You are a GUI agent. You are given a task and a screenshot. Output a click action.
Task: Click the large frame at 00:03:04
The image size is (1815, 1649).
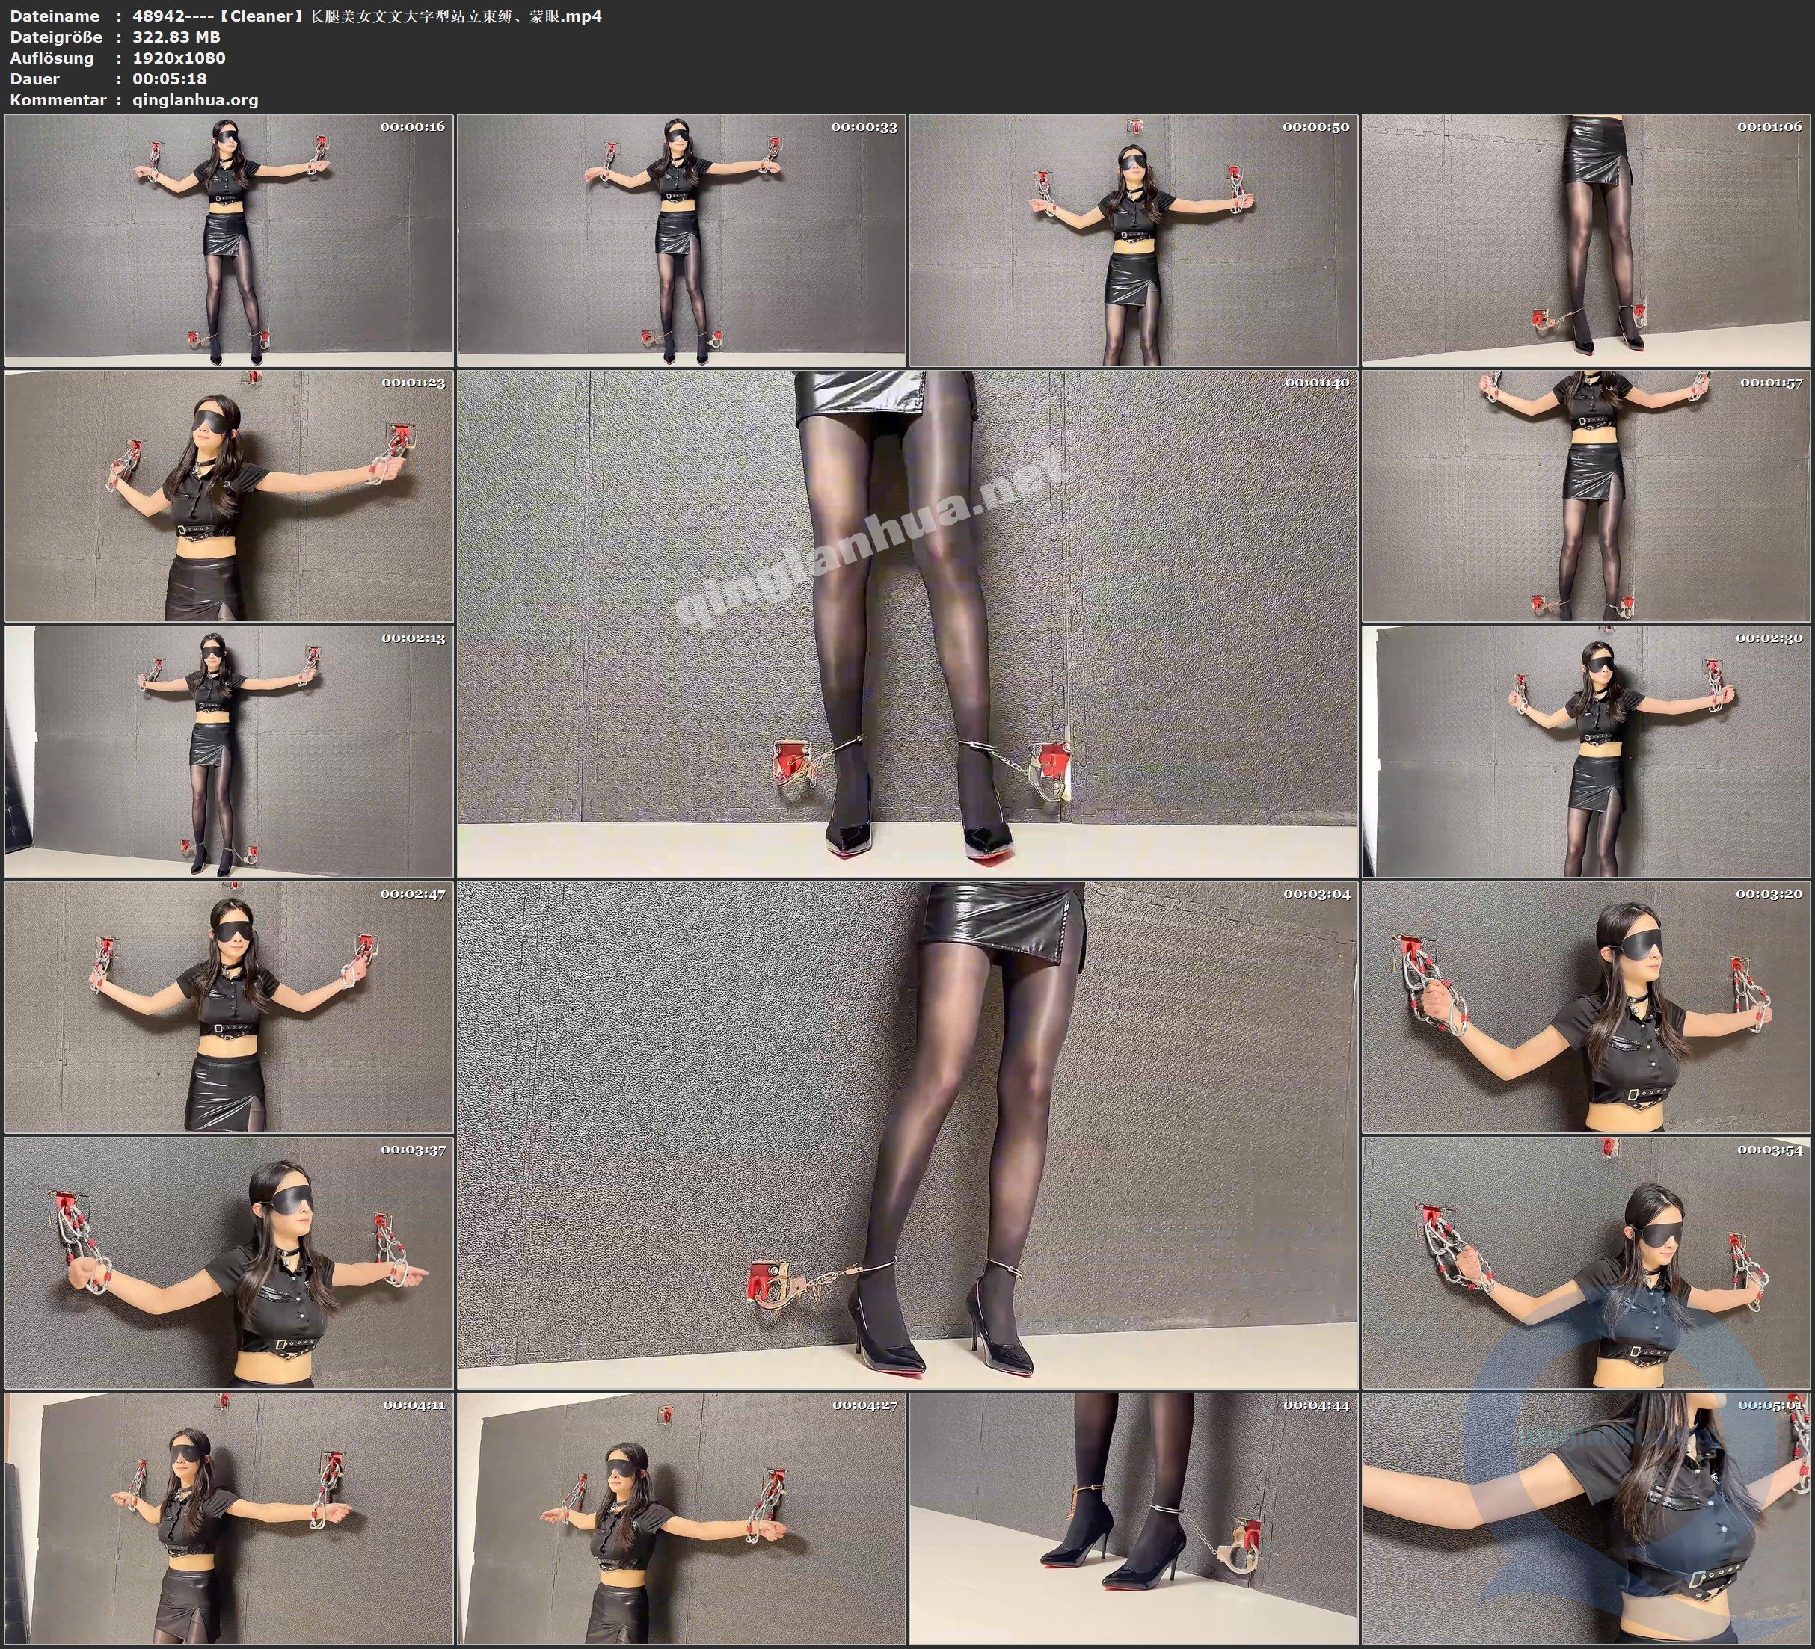click(x=906, y=1135)
